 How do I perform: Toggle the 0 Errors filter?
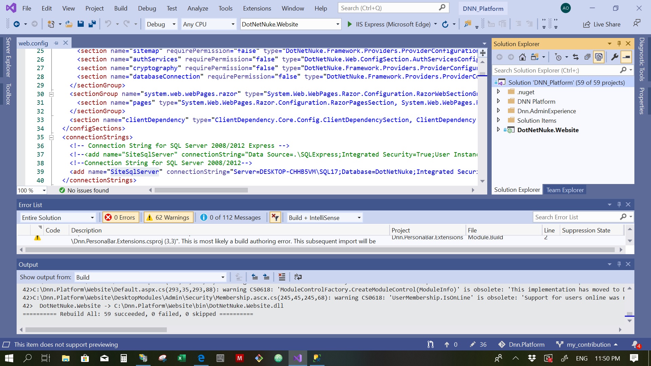pyautogui.click(x=120, y=217)
